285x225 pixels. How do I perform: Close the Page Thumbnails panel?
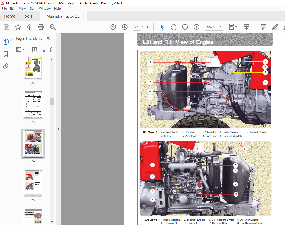point(48,38)
